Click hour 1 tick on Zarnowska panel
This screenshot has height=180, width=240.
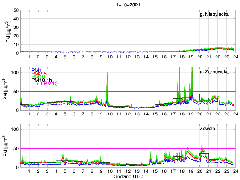click(29, 114)
